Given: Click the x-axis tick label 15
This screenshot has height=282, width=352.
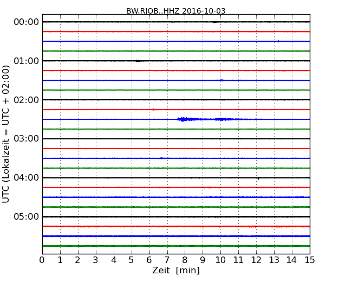Looking at the screenshot, I should coord(310,260).
